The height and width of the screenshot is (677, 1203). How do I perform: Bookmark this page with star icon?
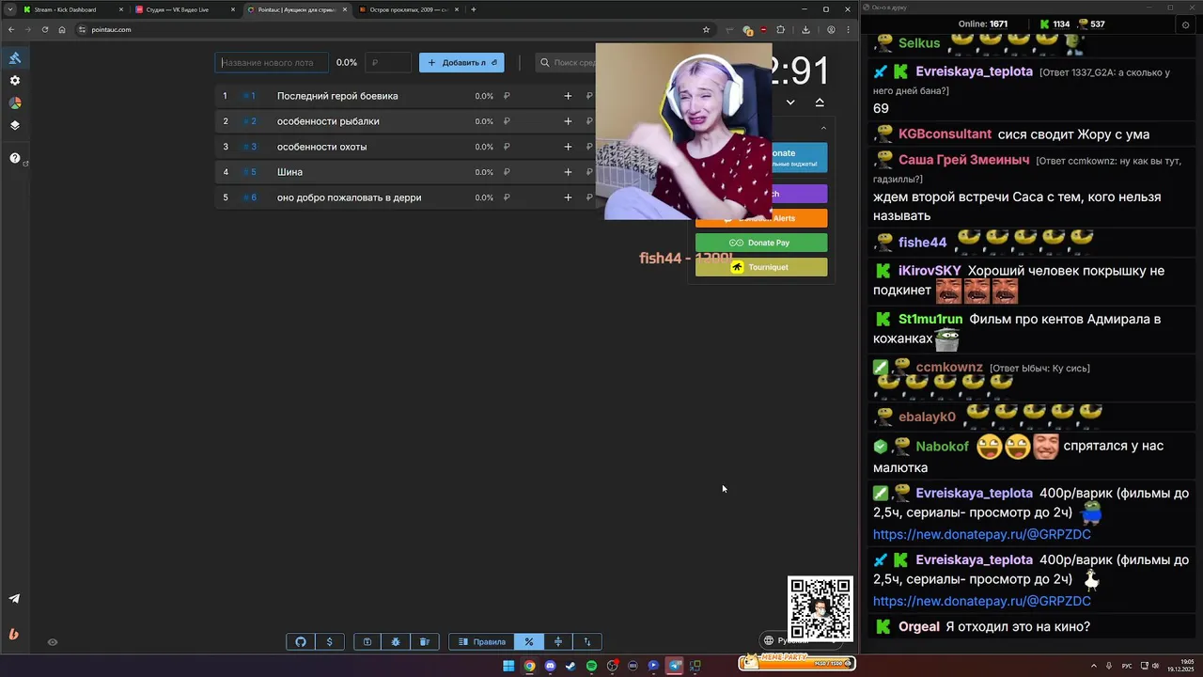[706, 29]
